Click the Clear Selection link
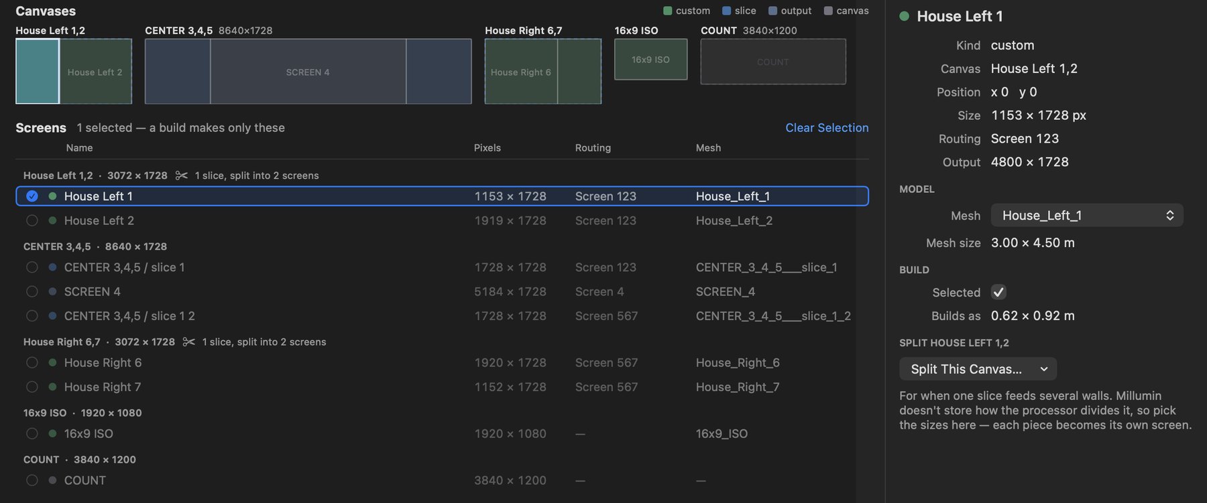1207x503 pixels. 827,127
